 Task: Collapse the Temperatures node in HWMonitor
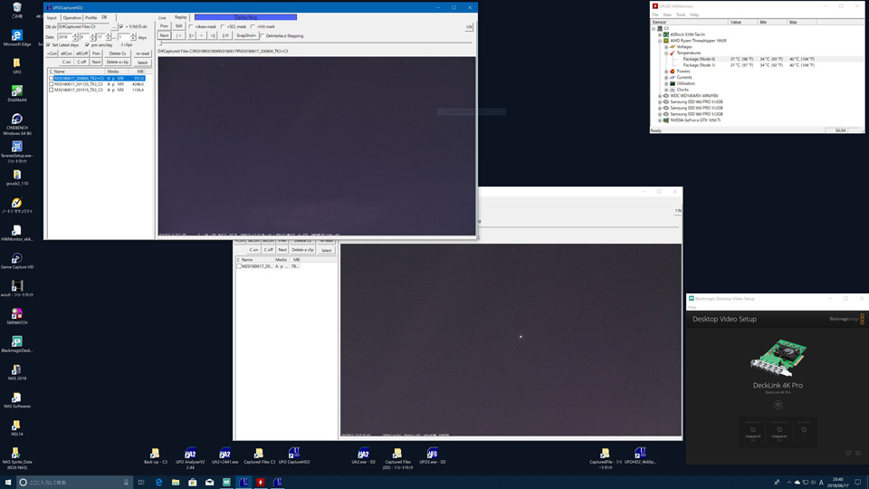tap(666, 53)
